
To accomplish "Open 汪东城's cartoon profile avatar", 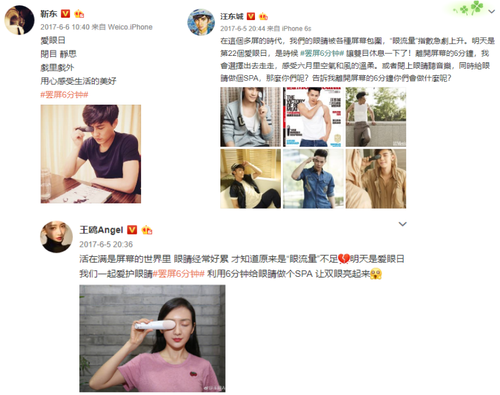I will click(201, 22).
